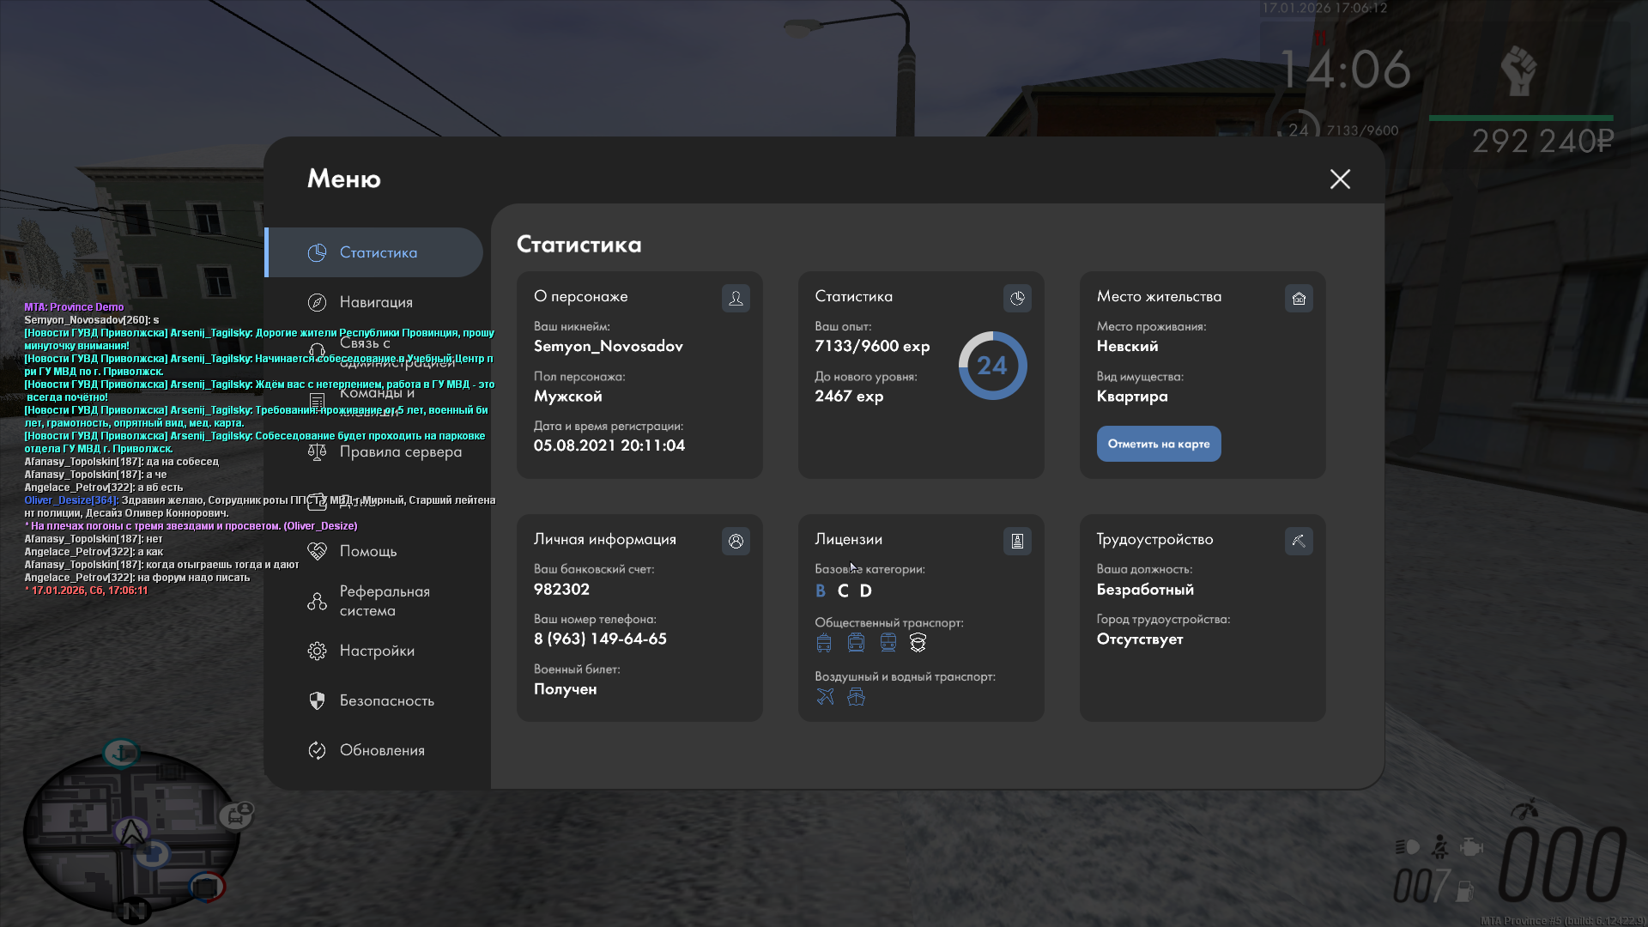
Task: Close the Меню window with X
Action: (1340, 179)
